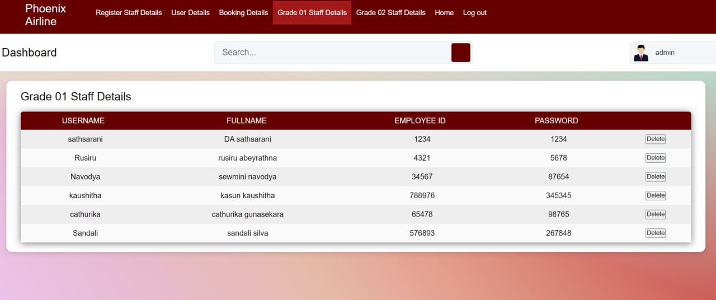Image resolution: width=716 pixels, height=300 pixels.
Task: Click password value 87654
Action: (x=559, y=176)
